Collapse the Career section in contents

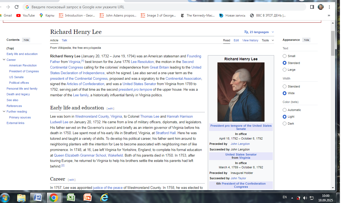coord(4,60)
